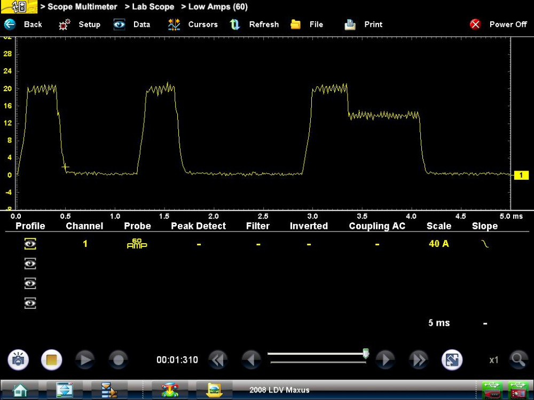Click the playback position slider handle

(366, 353)
